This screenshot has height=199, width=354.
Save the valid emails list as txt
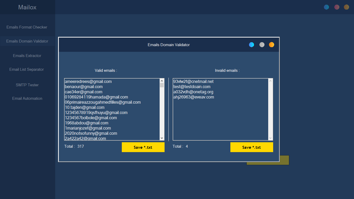[143, 147]
